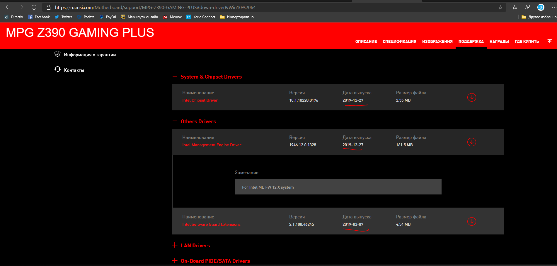Image resolution: width=557 pixels, height=266 pixels.
Task: Open the Facebook bookmark
Action: coord(39,17)
